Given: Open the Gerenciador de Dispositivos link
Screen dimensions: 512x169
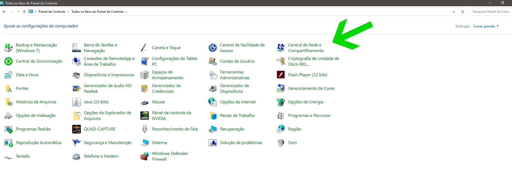Looking at the screenshot, I should [234, 88].
